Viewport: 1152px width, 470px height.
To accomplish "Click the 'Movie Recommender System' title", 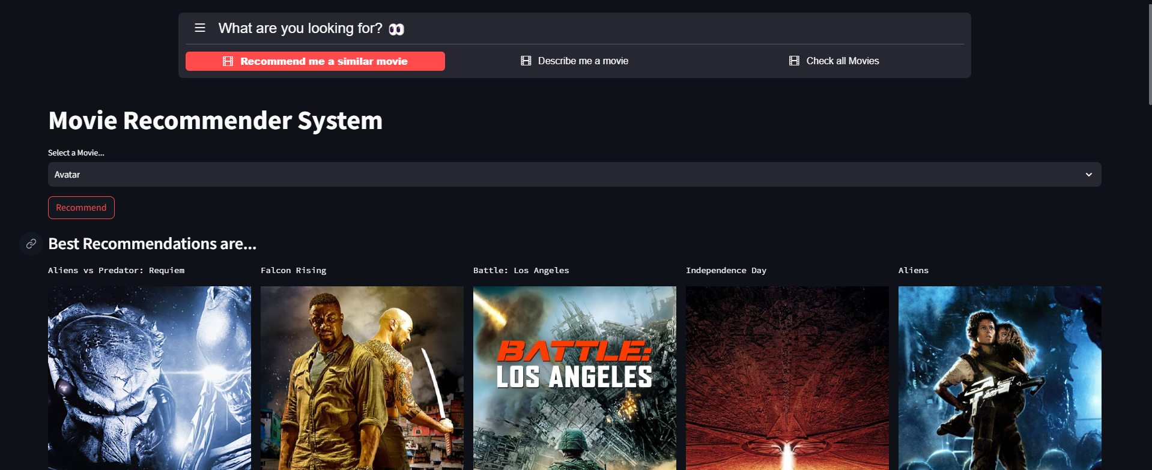I will (x=215, y=121).
